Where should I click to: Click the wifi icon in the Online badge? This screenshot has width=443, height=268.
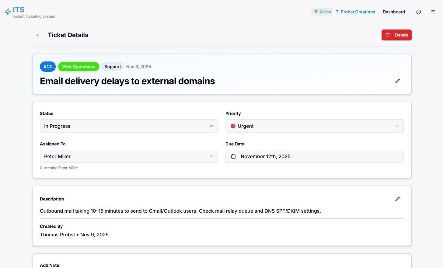[316, 12]
